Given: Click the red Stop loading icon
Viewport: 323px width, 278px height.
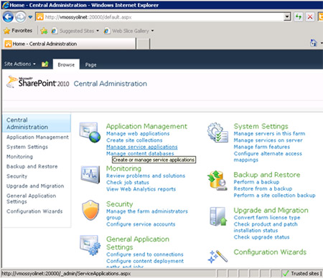Looking at the screenshot, I should pyautogui.click(x=310, y=17).
